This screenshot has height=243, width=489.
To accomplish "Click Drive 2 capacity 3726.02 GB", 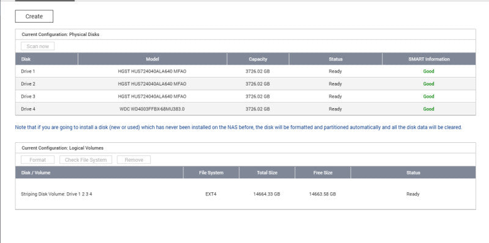I will (x=257, y=84).
